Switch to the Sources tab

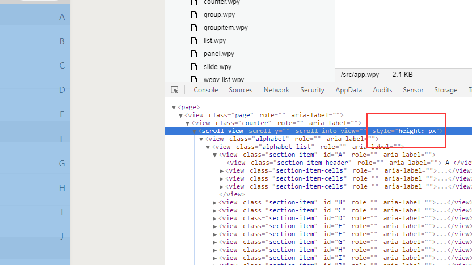(240, 90)
